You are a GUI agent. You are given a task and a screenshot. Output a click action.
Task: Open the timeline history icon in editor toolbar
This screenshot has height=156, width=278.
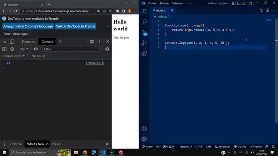[x=261, y=10]
